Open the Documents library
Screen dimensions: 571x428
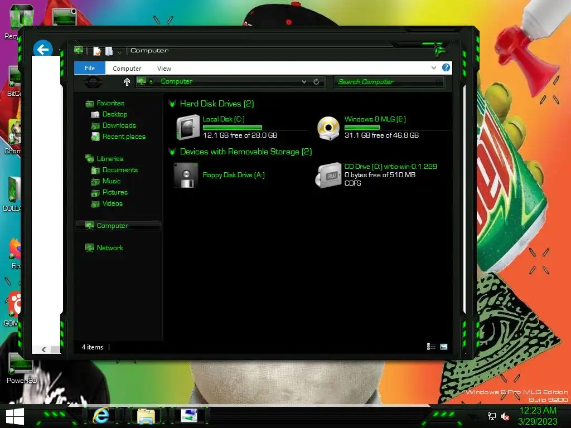pos(120,170)
